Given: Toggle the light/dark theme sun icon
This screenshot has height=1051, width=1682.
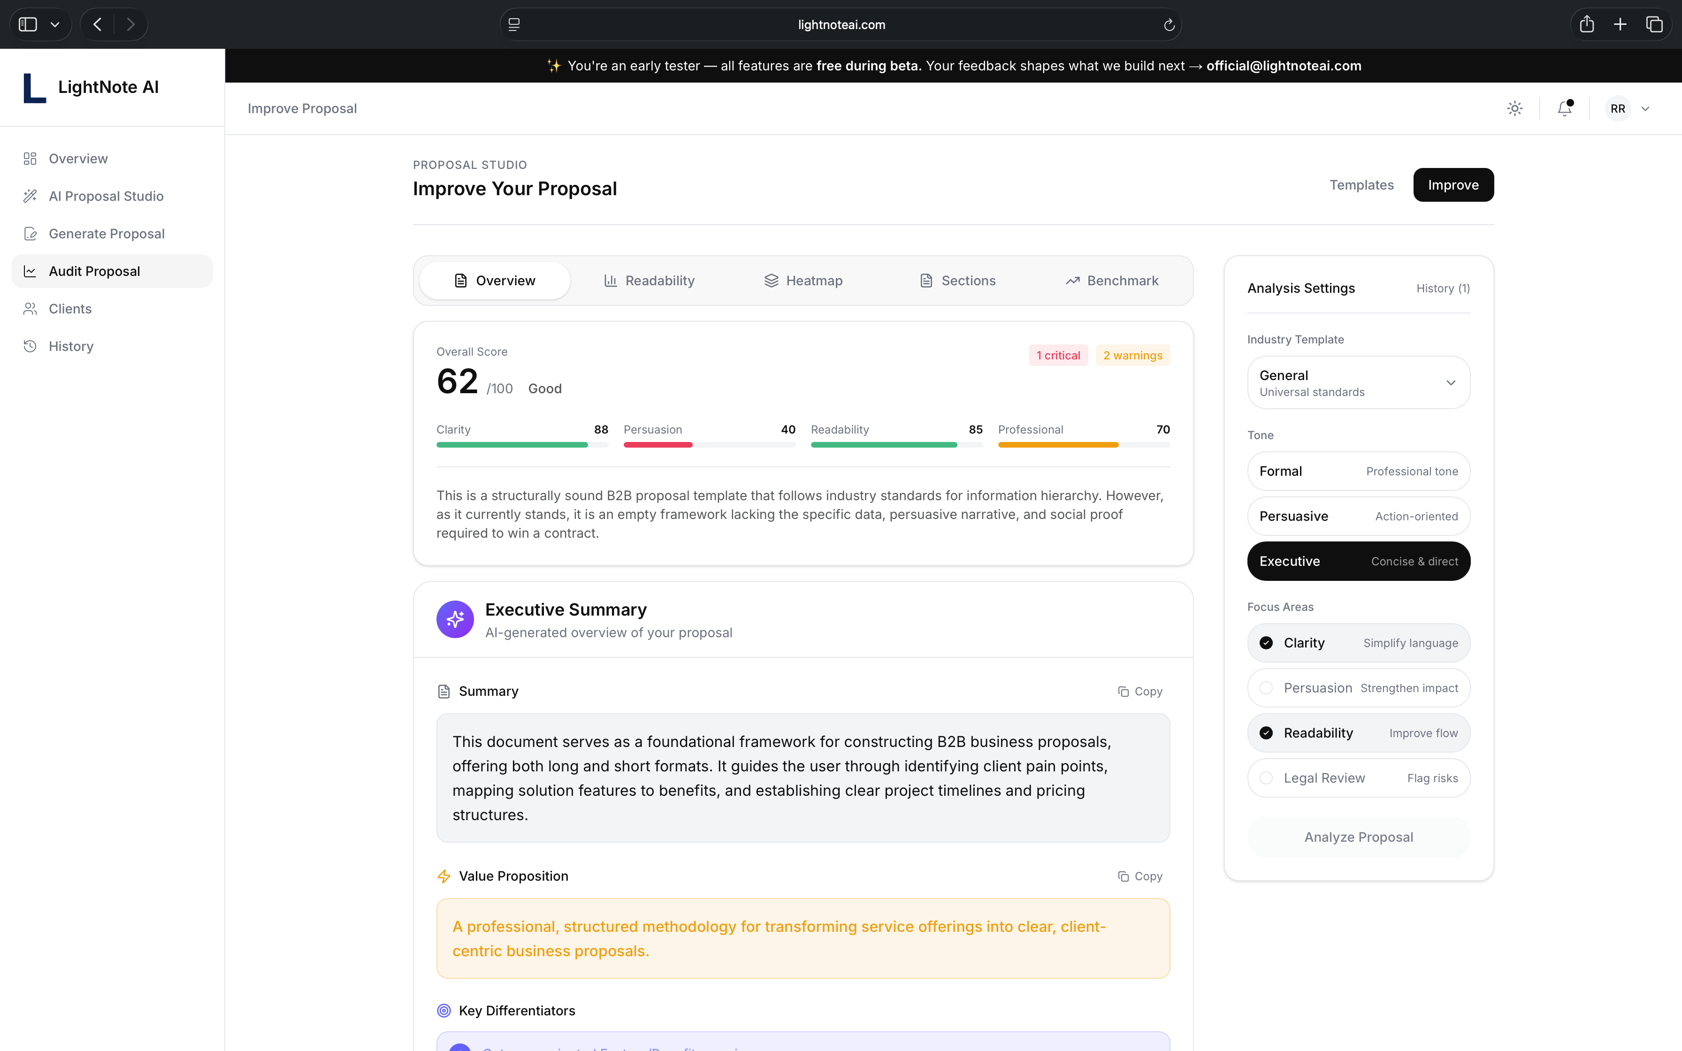Looking at the screenshot, I should click(x=1514, y=108).
